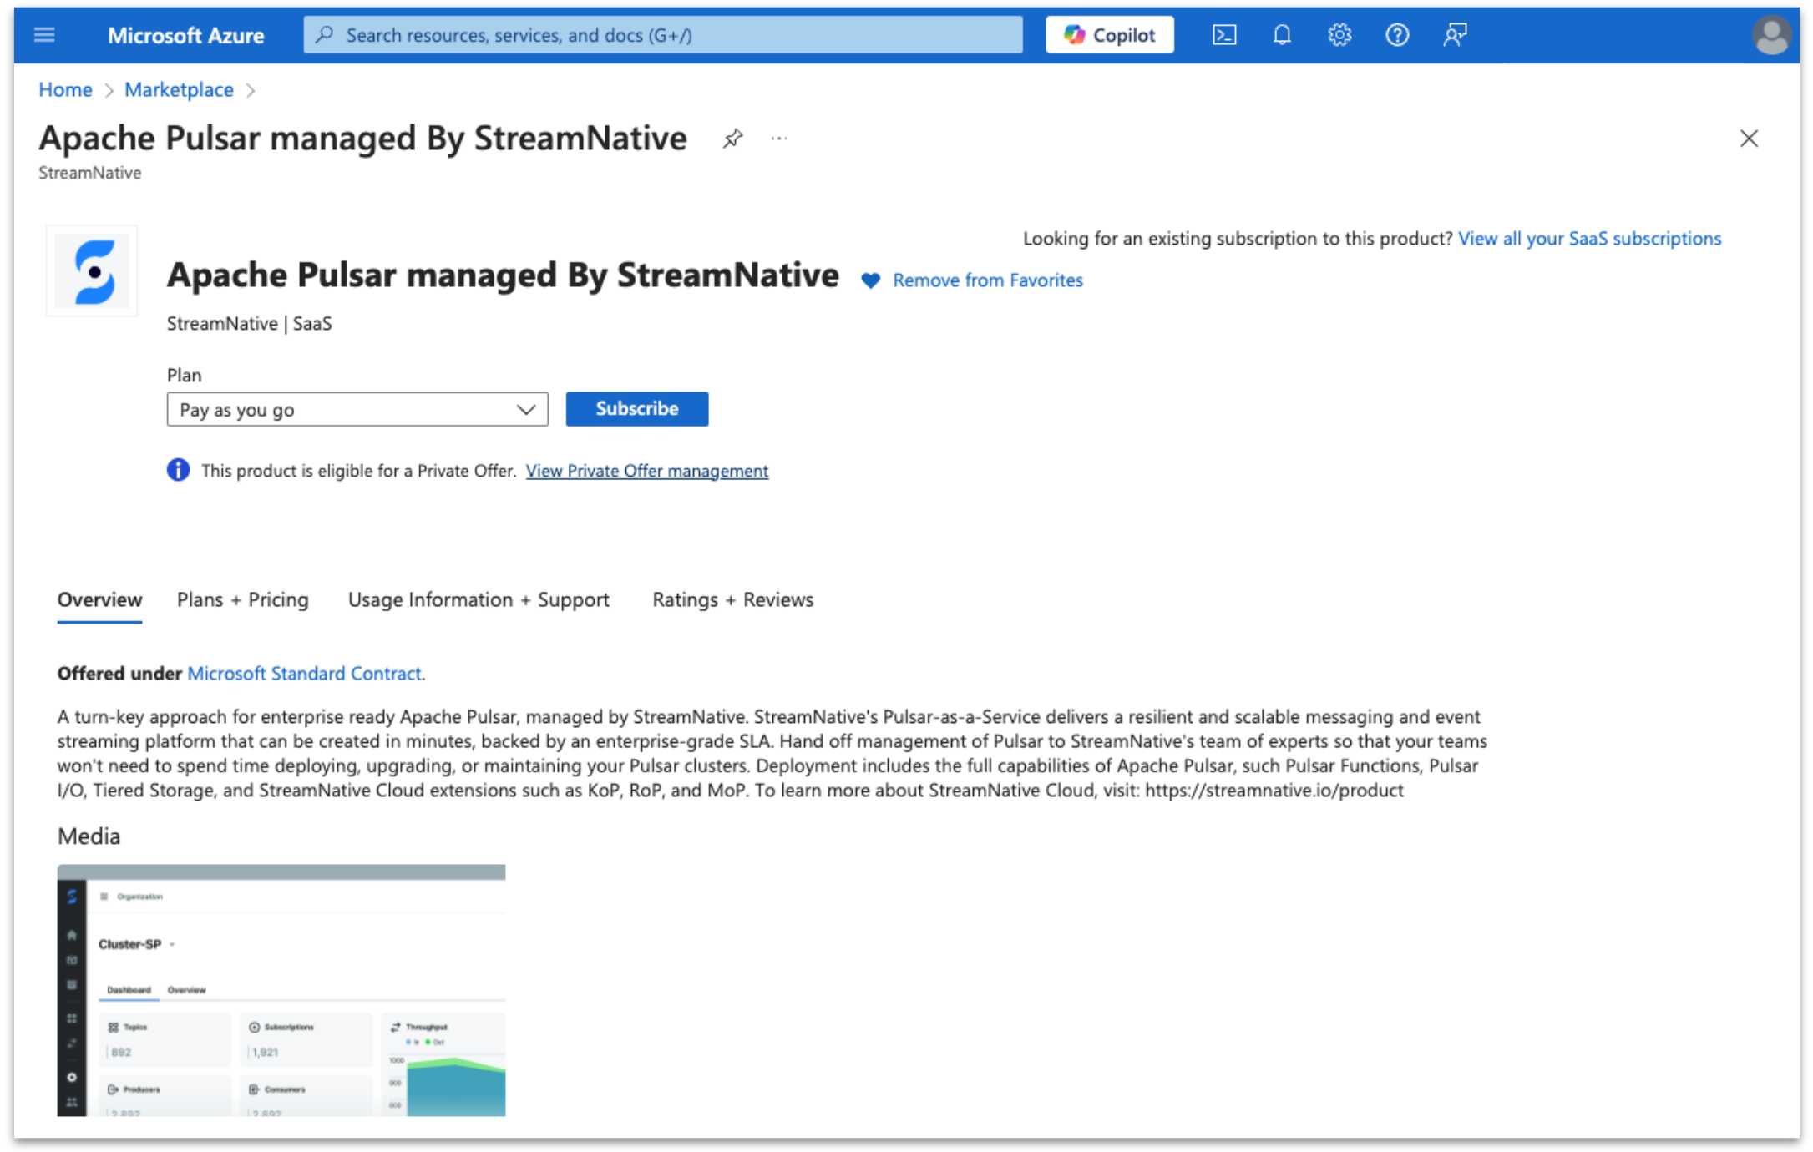Pin this offer using the pin icon

click(732, 139)
